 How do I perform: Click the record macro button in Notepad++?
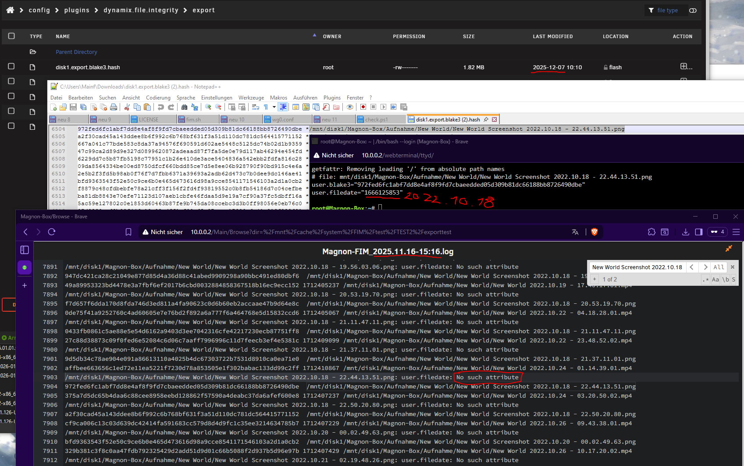point(363,107)
